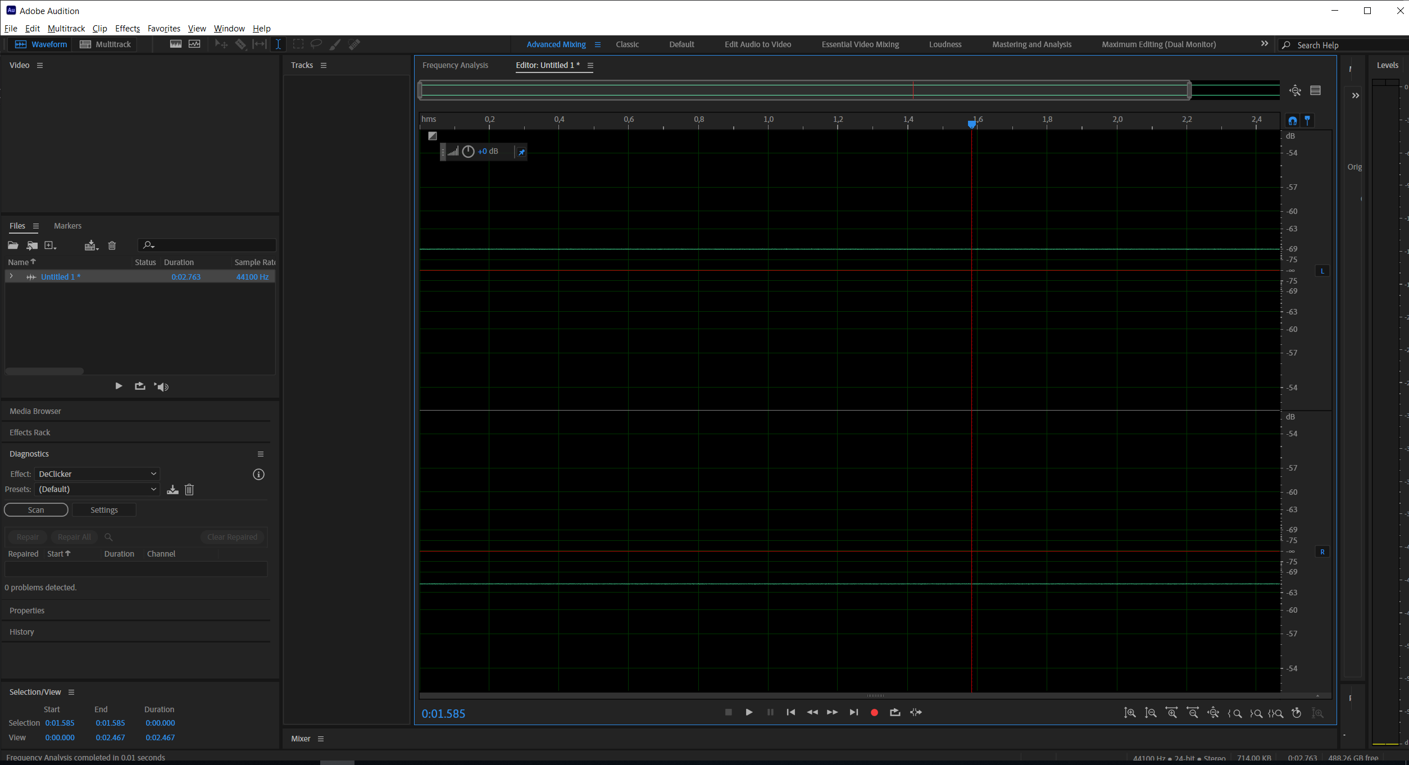The height and width of the screenshot is (765, 1409).
Task: Open the Effects menu
Action: 128,29
